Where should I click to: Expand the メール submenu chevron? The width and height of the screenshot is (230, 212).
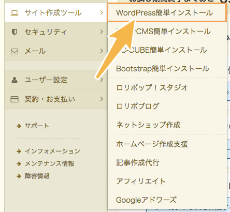pyautogui.click(x=102, y=51)
